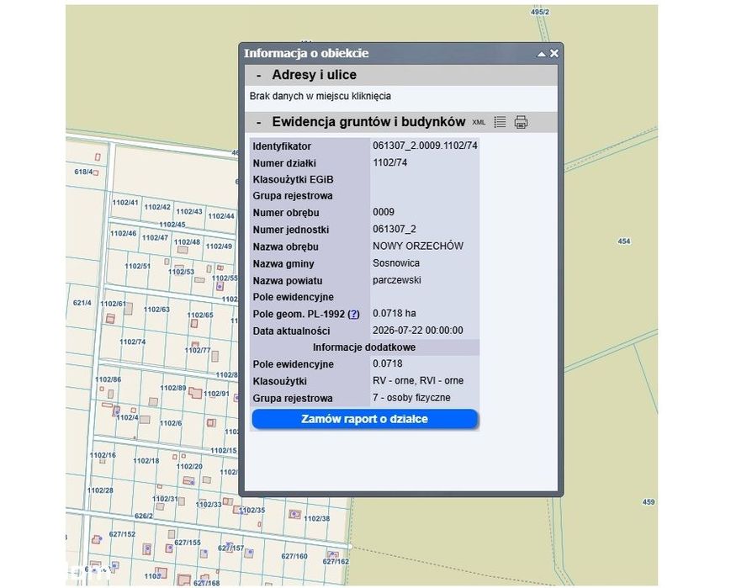This screenshot has width=731, height=588.
Task: Select parcel 621/4 on the map
Action: 82,303
